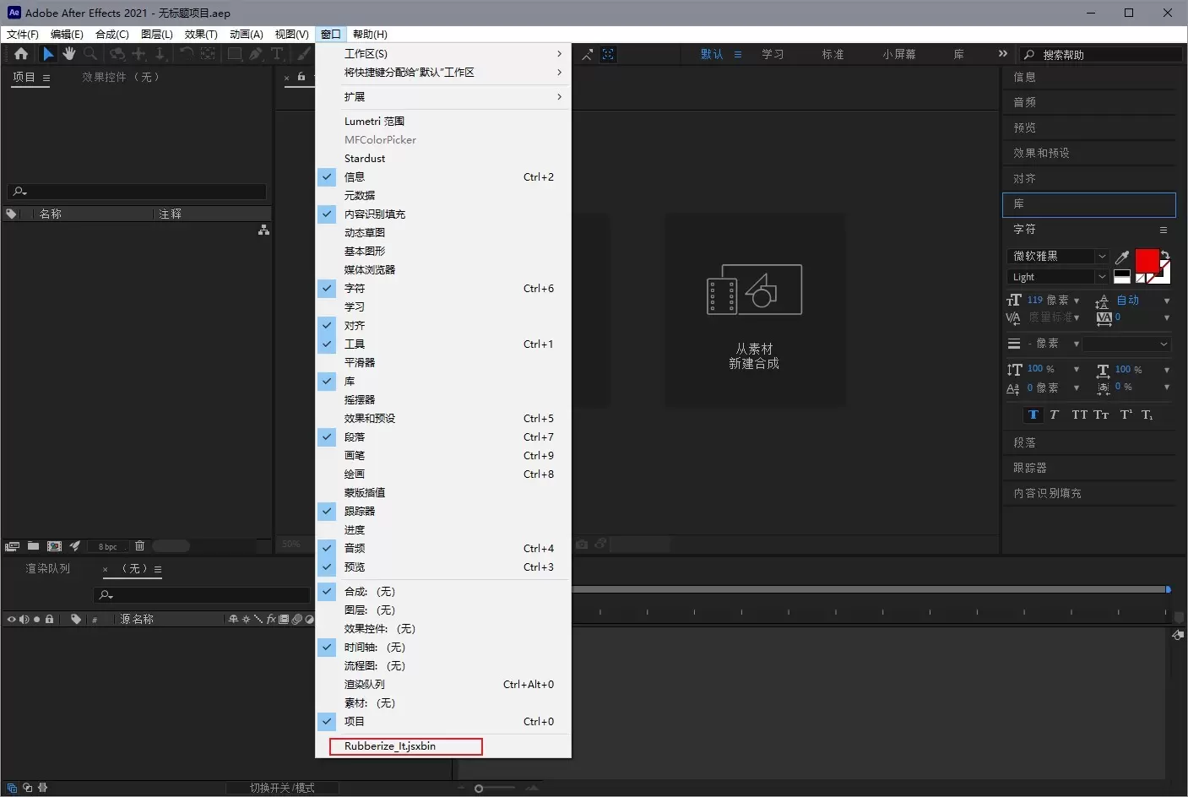Click the lock column header in the timeline
This screenshot has width=1188, height=797.
[x=50, y=619]
